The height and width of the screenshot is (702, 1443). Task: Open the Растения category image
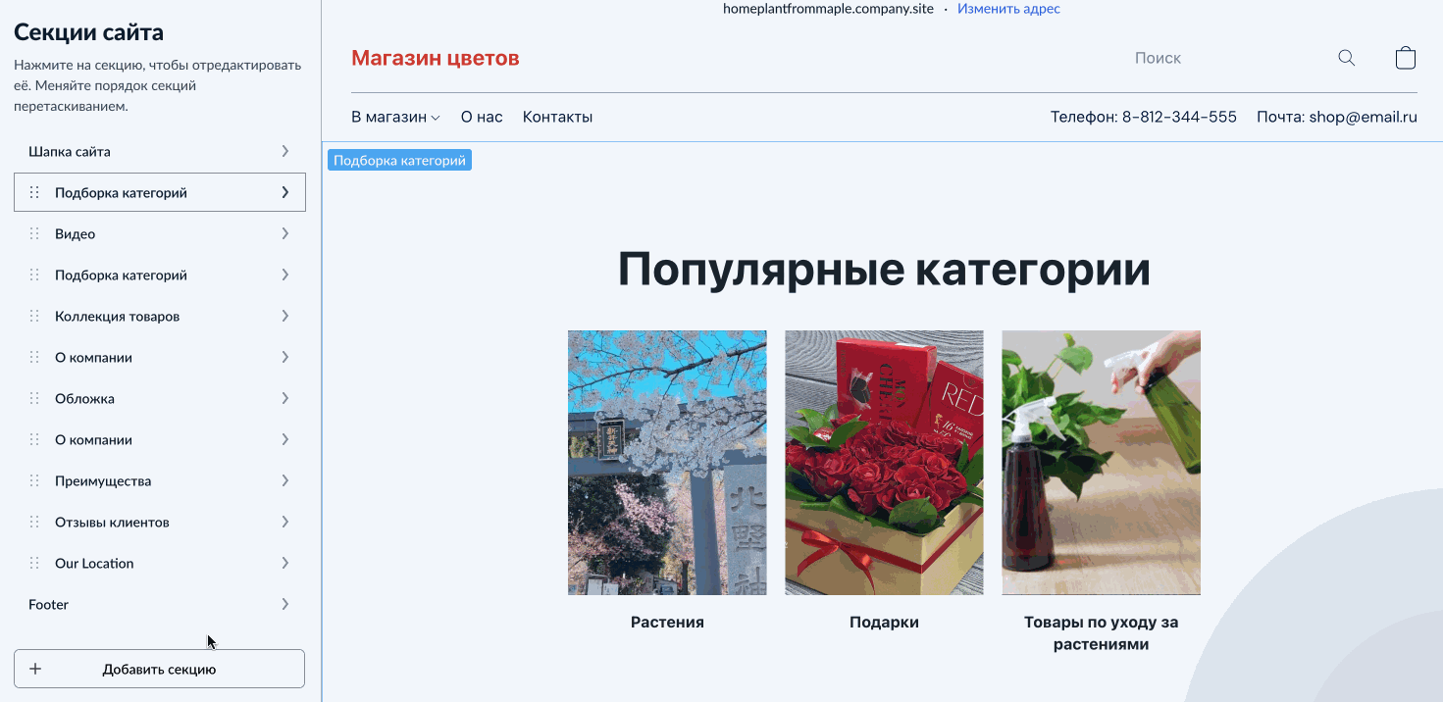(x=667, y=462)
